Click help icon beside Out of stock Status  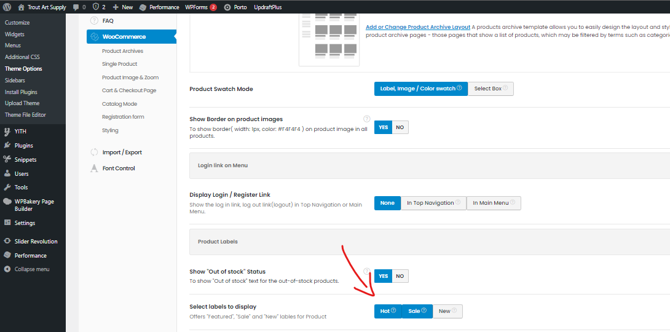[366, 271]
